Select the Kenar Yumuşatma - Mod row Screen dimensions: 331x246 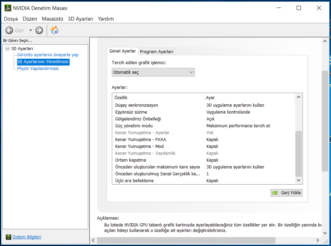(204, 147)
